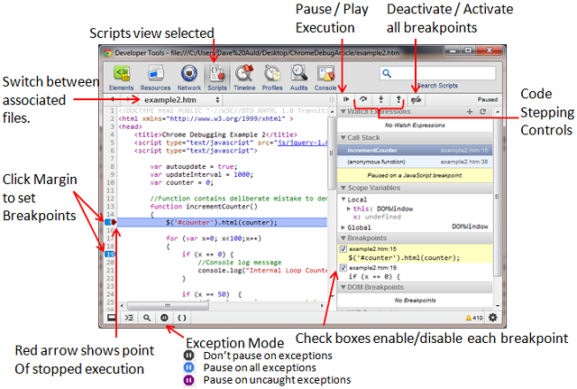This screenshot has width=577, height=389.
Task: Click 'if (x == 0) {' breakpoint entry
Action: tap(374, 276)
